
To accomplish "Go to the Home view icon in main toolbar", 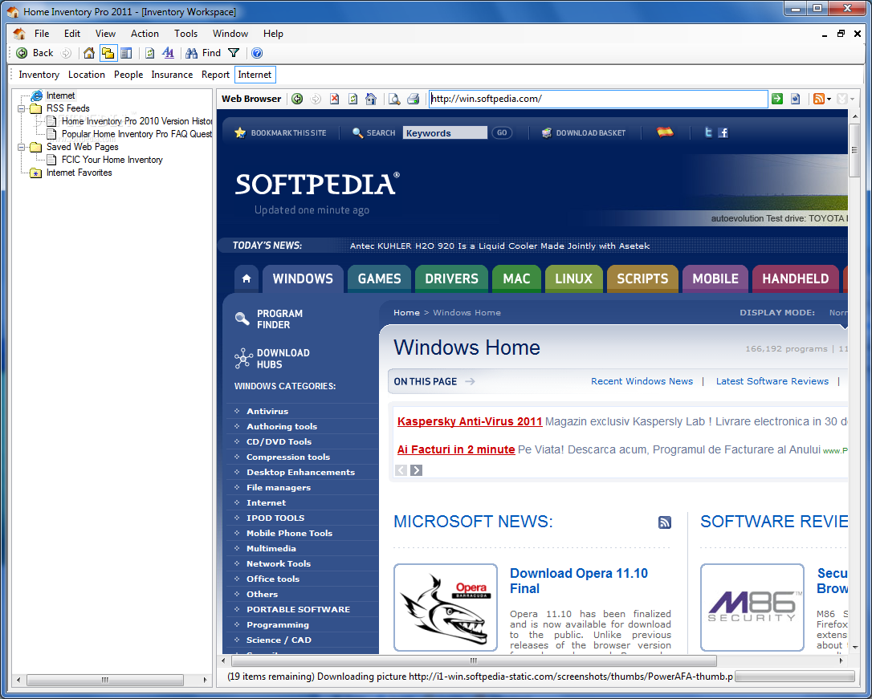I will pos(89,53).
